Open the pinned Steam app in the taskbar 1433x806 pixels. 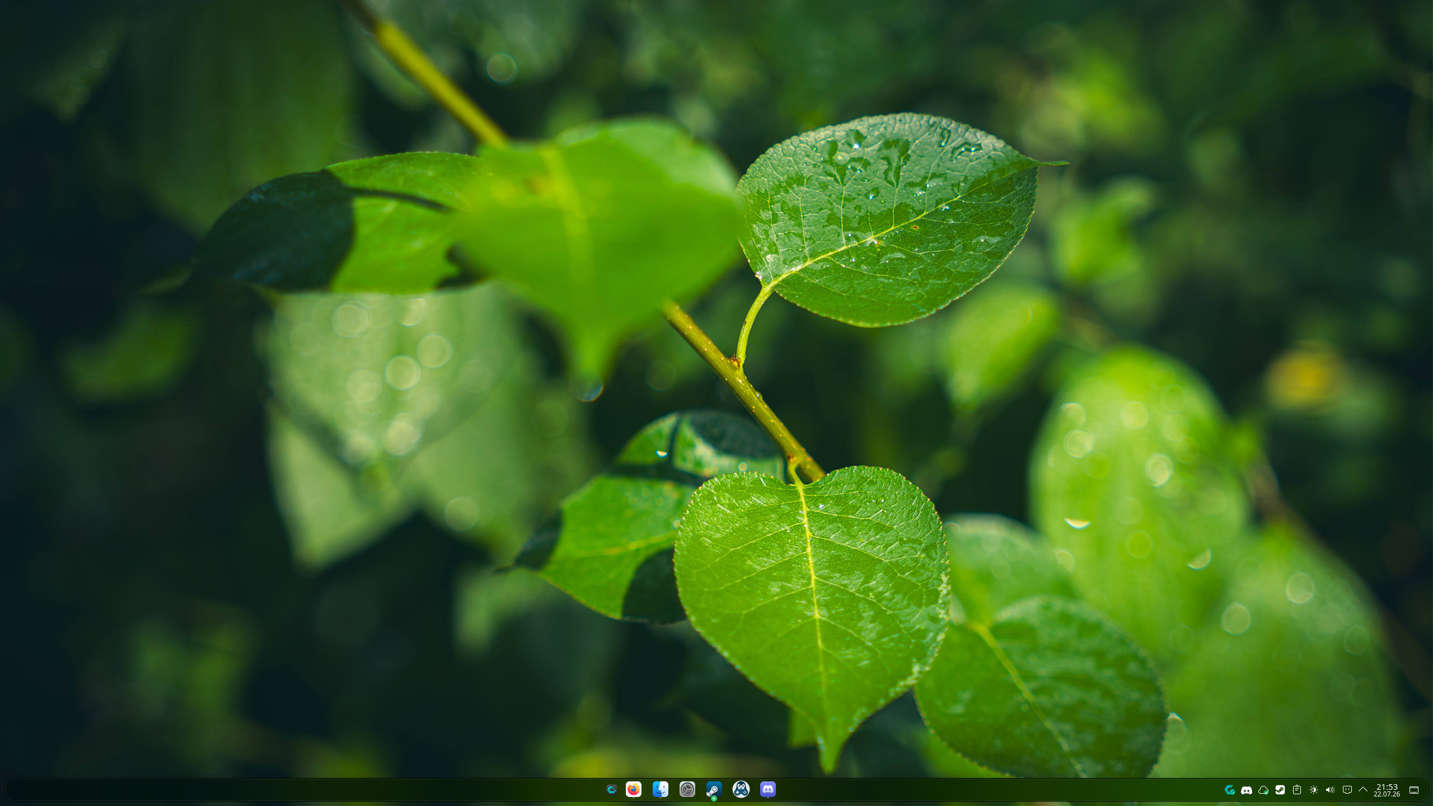(714, 789)
